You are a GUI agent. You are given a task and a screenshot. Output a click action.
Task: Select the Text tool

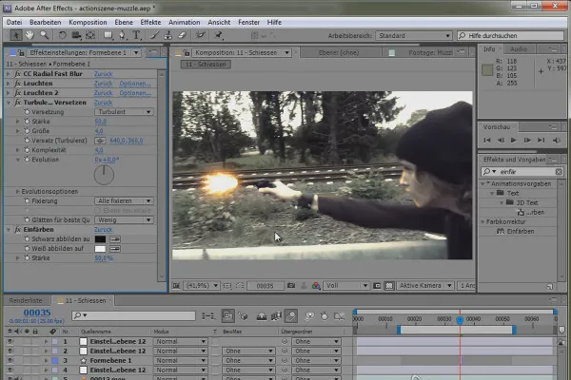(136, 35)
